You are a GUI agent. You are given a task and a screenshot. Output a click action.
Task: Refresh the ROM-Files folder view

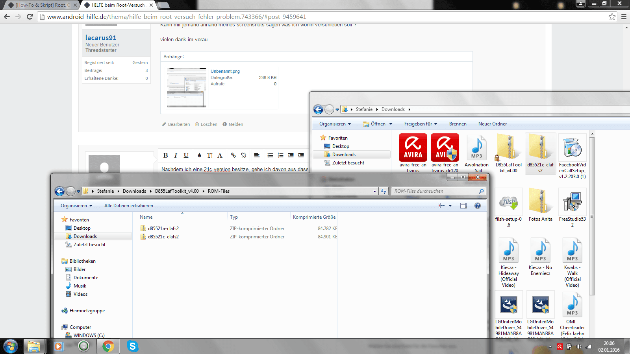pos(384,191)
